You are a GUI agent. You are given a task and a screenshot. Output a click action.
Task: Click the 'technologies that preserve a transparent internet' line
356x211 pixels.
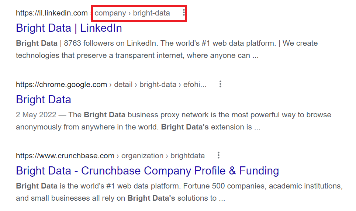pyautogui.click(x=137, y=55)
